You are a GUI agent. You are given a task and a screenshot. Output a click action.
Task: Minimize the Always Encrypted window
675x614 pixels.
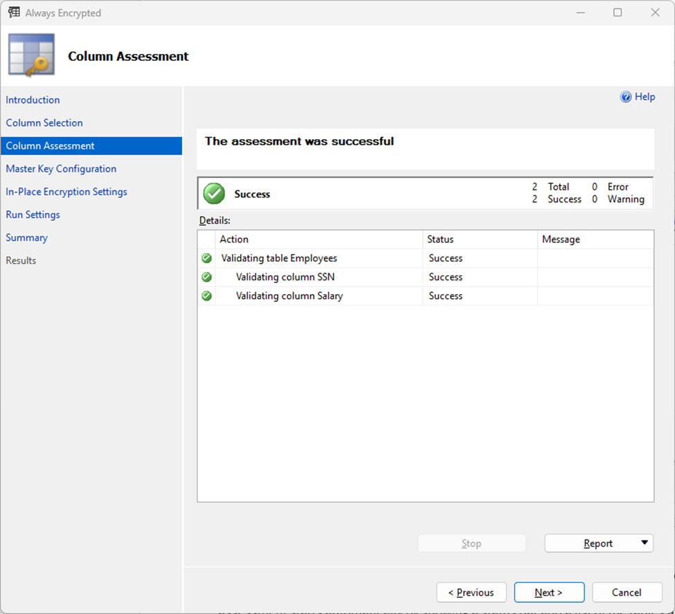click(x=580, y=12)
